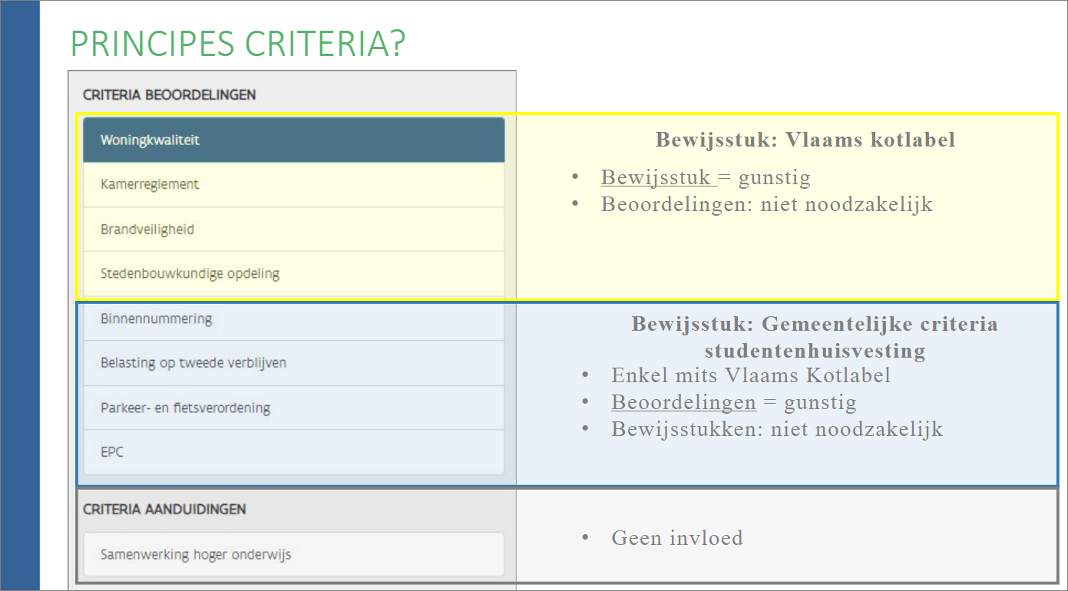This screenshot has height=591, width=1068.
Task: Click Parkeer- en fietsverordening item
Action: (293, 408)
